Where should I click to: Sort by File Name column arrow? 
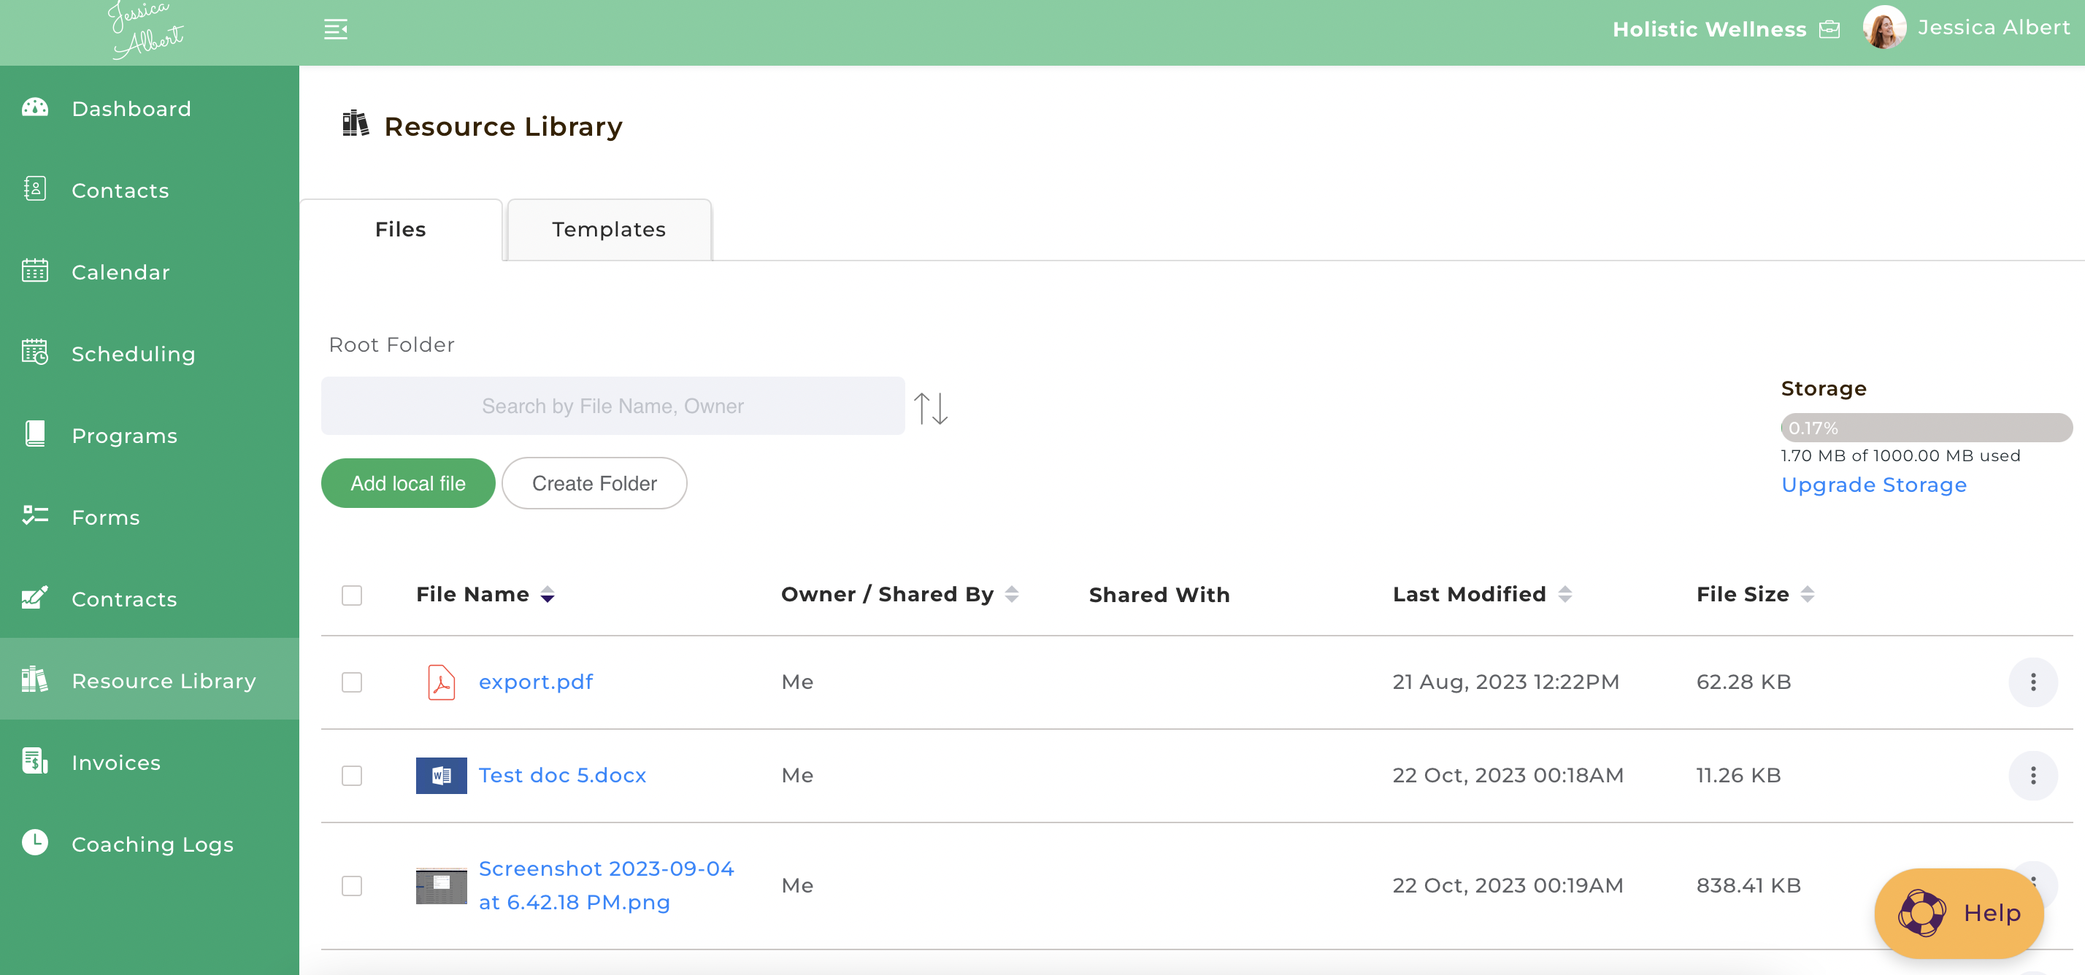(x=548, y=595)
